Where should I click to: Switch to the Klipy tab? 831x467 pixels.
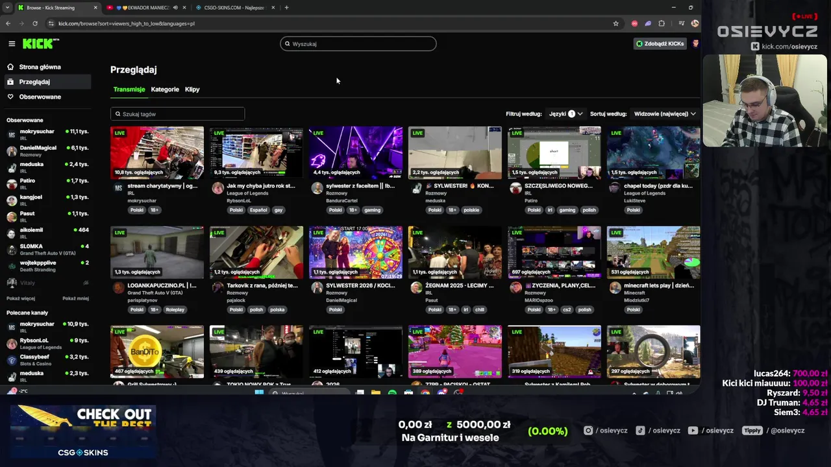tap(192, 90)
